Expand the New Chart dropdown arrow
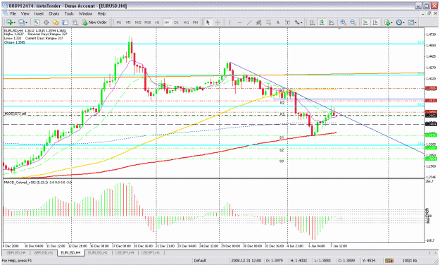This screenshot has height=265, width=440. (14, 23)
